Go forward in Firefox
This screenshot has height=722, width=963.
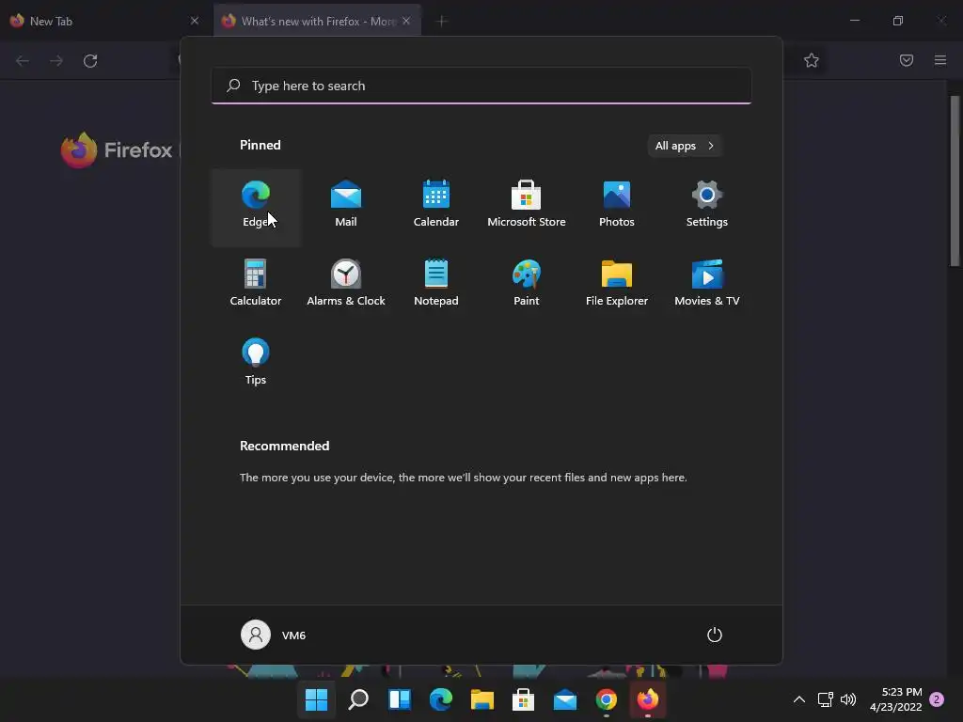pyautogui.click(x=56, y=61)
